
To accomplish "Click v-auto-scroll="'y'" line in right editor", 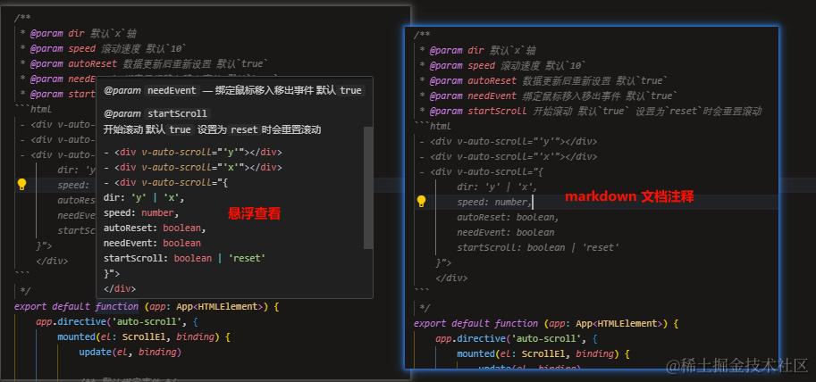I will [x=509, y=141].
